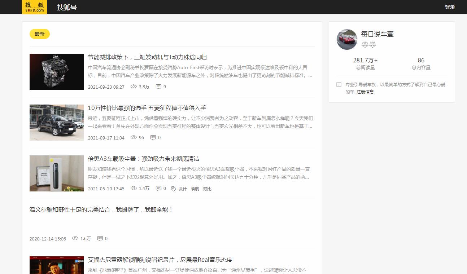The height and width of the screenshot is (274, 467).
Task: Open article 节能减排政策下，三缸发动机与T动力殊途同归
Action: 147,57
